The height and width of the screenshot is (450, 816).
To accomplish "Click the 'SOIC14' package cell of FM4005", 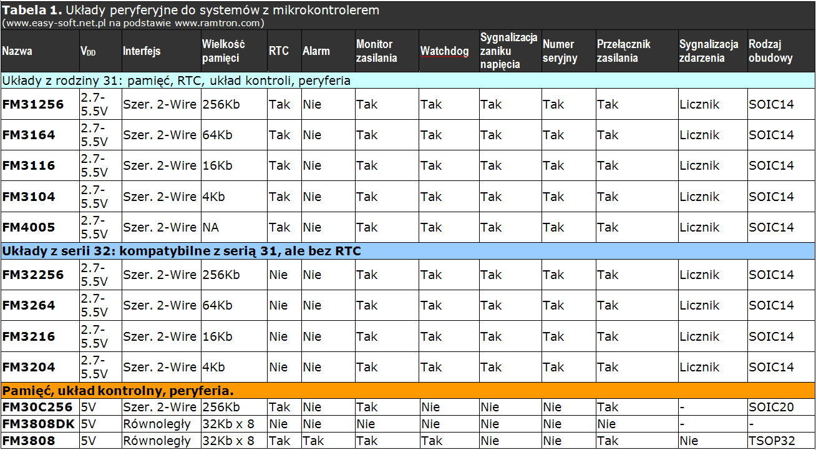I will [x=781, y=227].
